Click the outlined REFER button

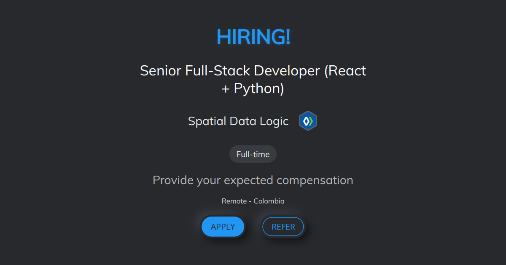pyautogui.click(x=283, y=227)
